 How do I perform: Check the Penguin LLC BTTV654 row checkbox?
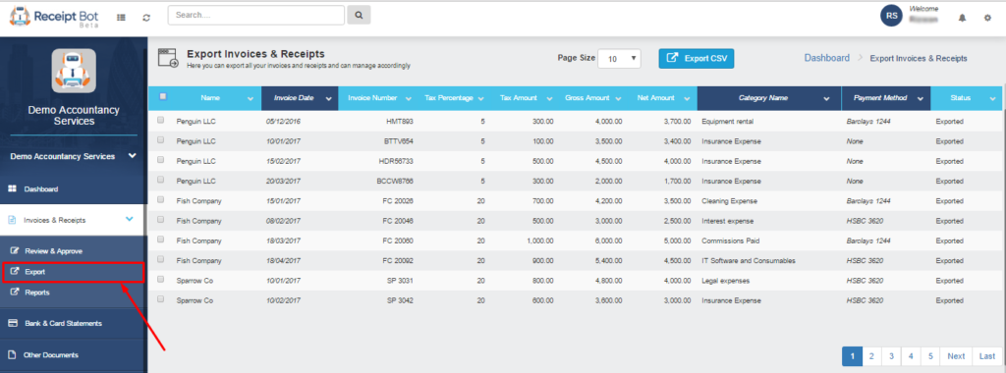pos(161,139)
